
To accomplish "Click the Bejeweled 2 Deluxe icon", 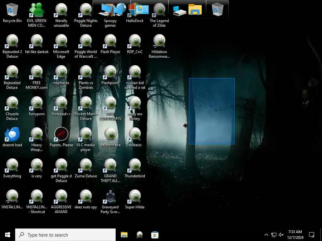I will pos(12,46).
